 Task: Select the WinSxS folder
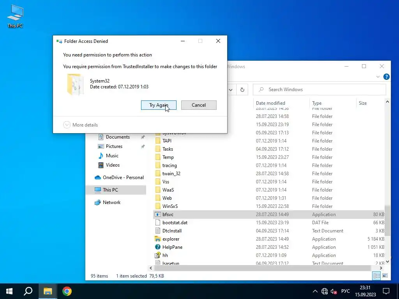170,206
